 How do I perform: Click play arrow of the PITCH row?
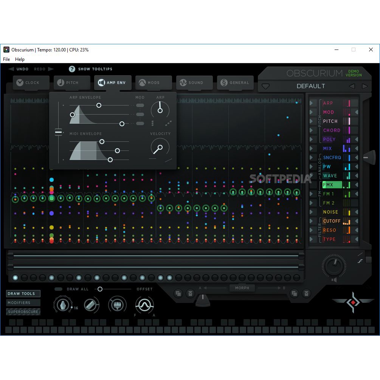311,121
